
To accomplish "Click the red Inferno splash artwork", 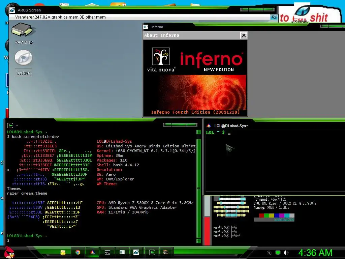I will point(202,92).
